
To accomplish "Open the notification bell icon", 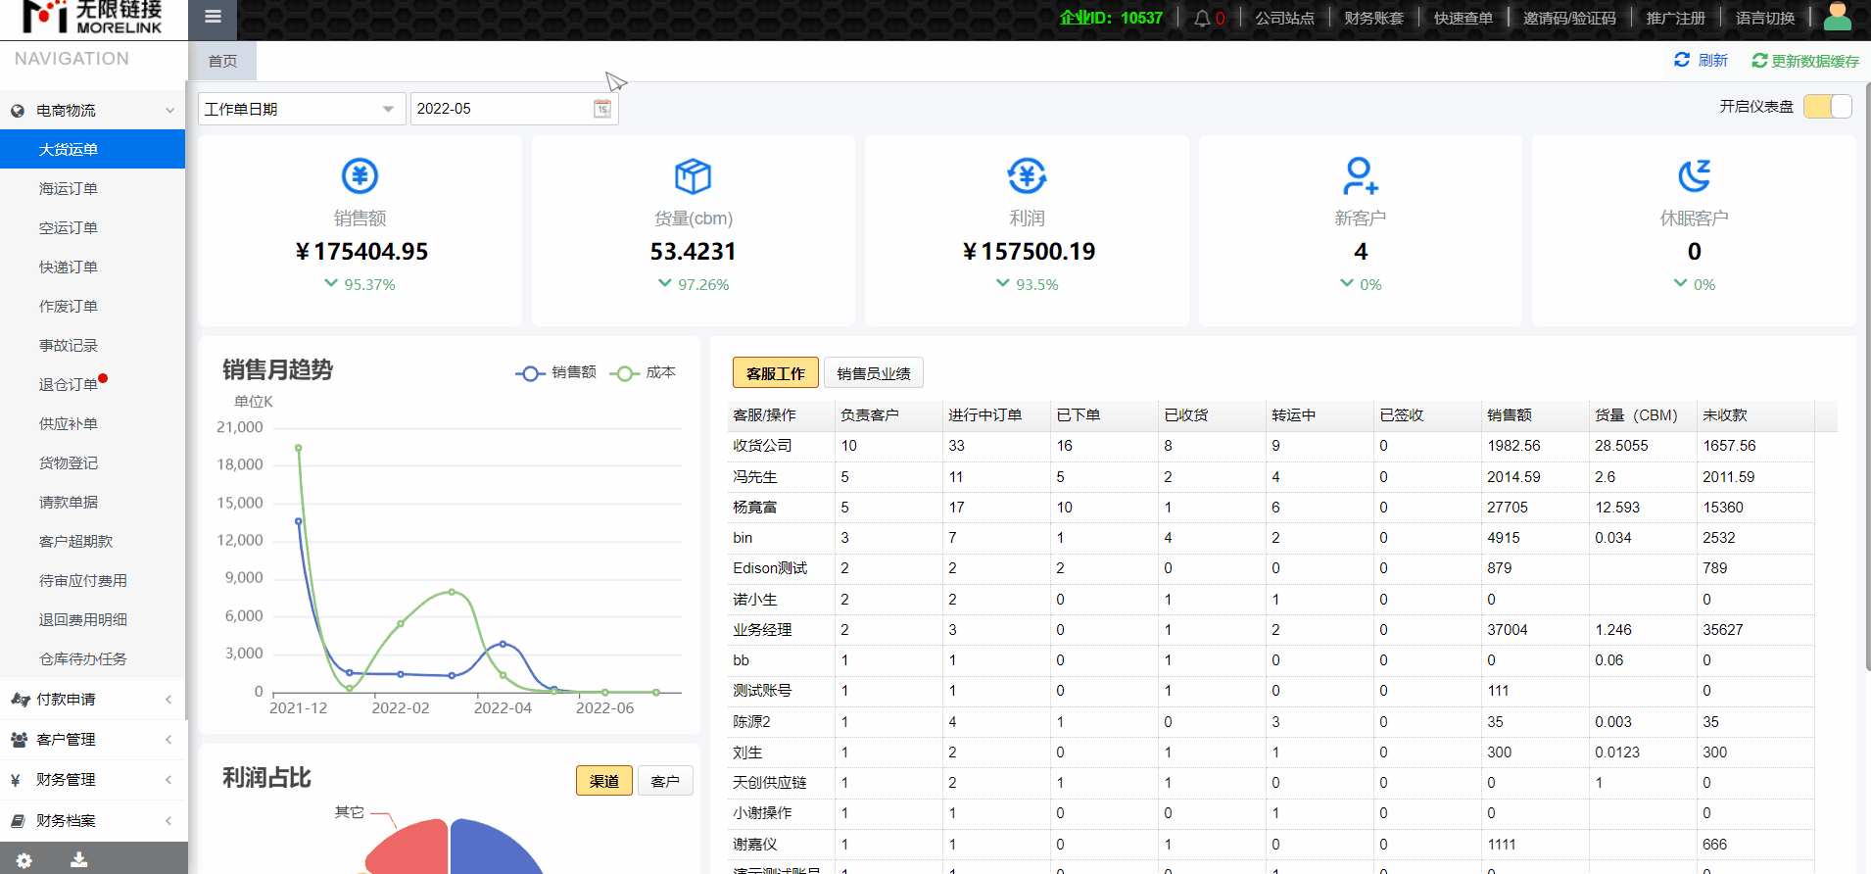I will [1202, 19].
